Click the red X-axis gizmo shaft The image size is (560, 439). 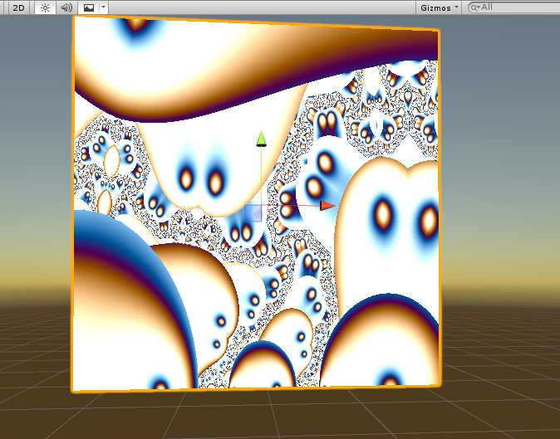tap(295, 205)
